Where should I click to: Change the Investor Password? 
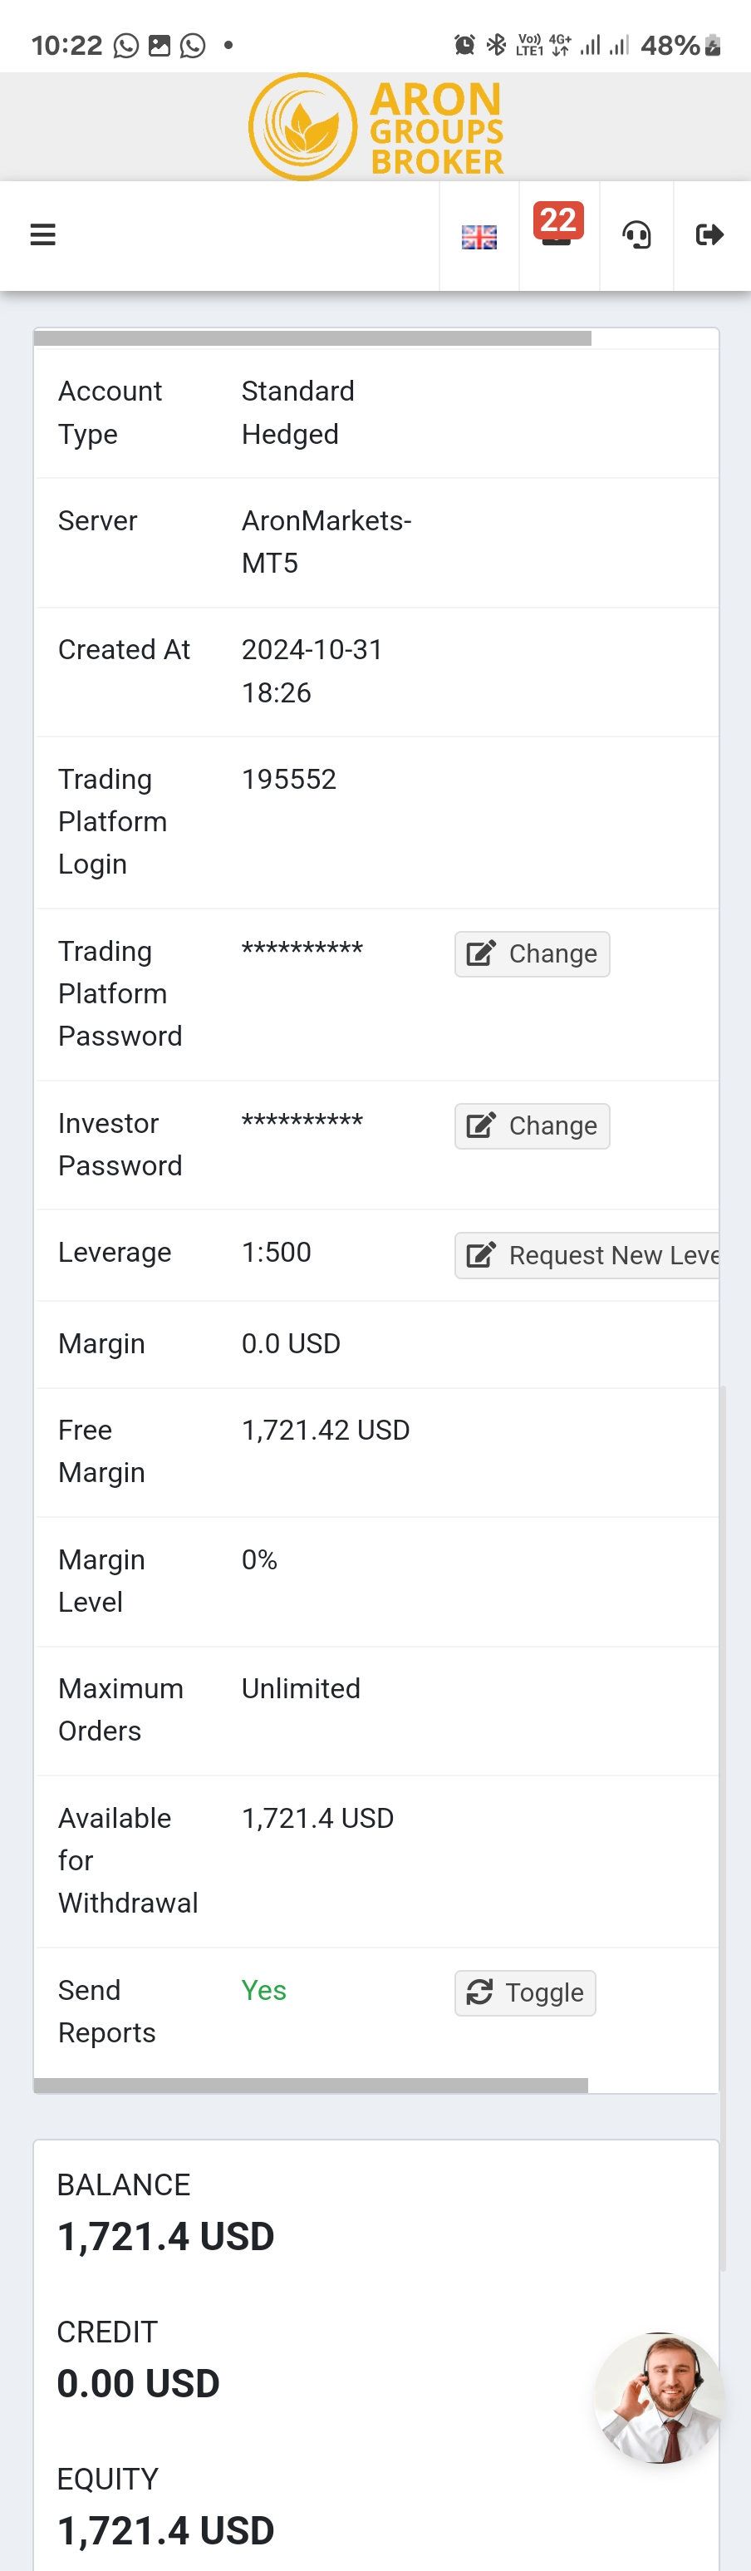tap(532, 1125)
